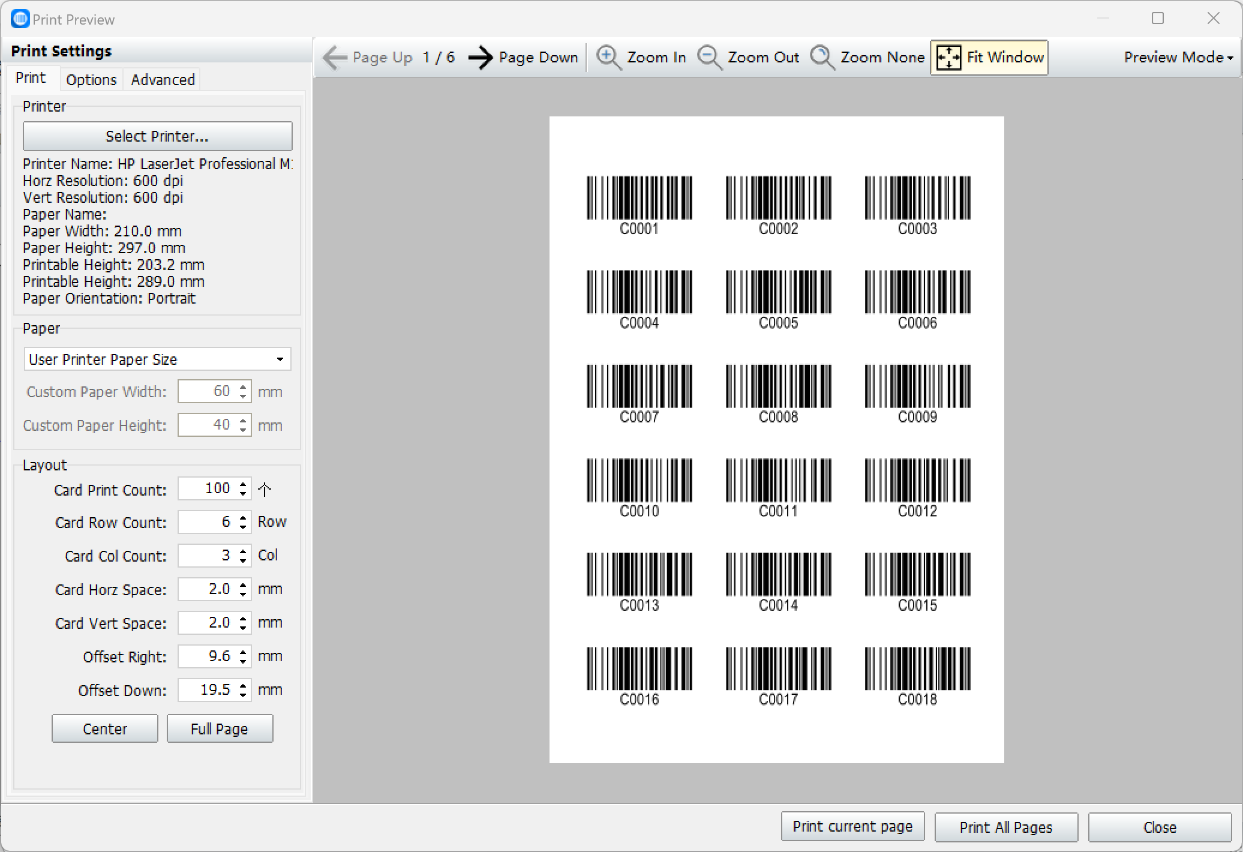Click the Zoom In magnifier icon
1243x852 pixels.
tap(608, 58)
